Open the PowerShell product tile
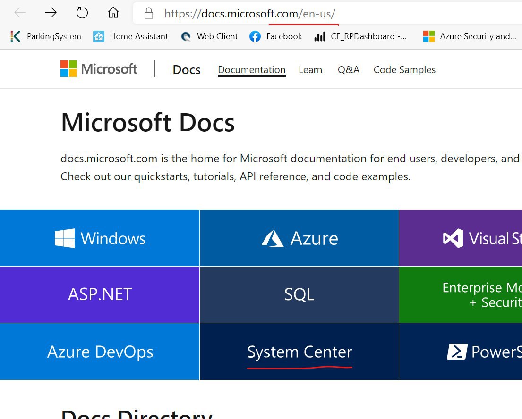The width and height of the screenshot is (522, 419). (x=461, y=352)
